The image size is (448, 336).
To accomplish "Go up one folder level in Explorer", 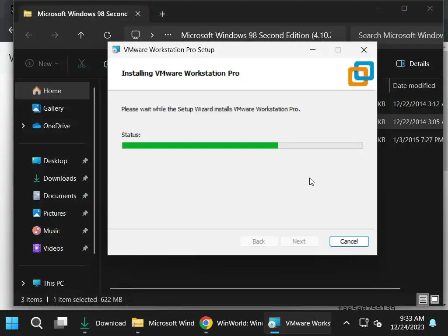I will (81, 35).
